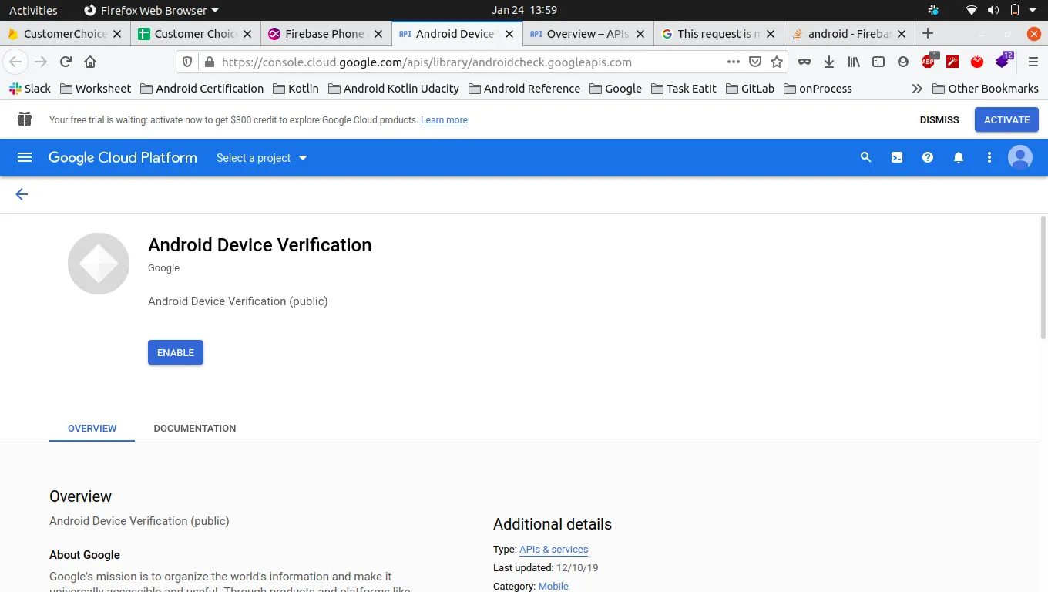This screenshot has height=592, width=1048.
Task: Open Firefox account icon in toolbar
Action: point(903,62)
